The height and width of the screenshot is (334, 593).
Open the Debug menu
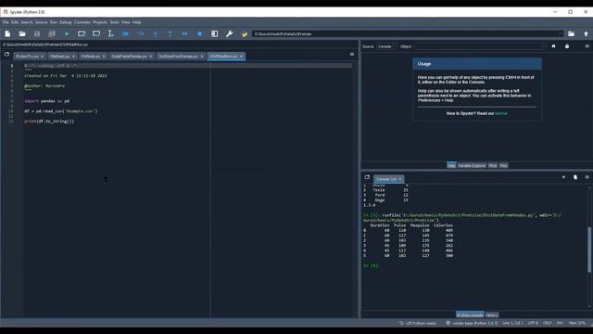66,22
